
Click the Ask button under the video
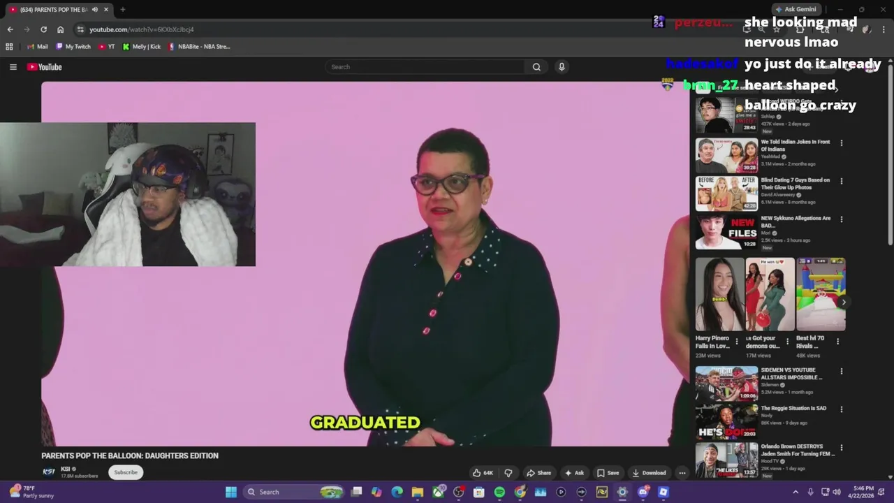tap(574, 473)
